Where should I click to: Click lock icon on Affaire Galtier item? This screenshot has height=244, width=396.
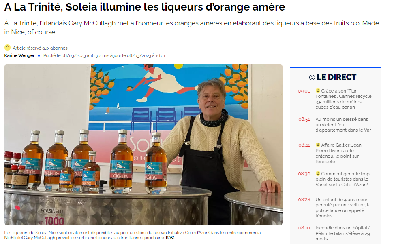(318, 145)
